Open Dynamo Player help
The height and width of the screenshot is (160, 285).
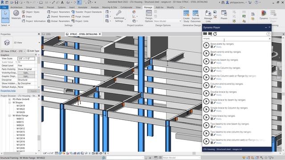[x=268, y=34]
